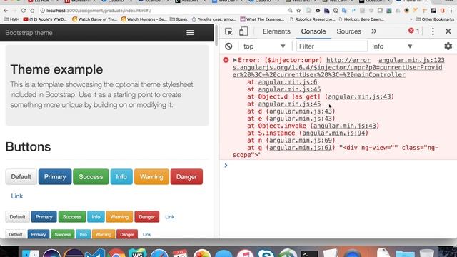Toggle the device toolbar icon
This screenshot has height=257, width=457.
pos(243,31)
